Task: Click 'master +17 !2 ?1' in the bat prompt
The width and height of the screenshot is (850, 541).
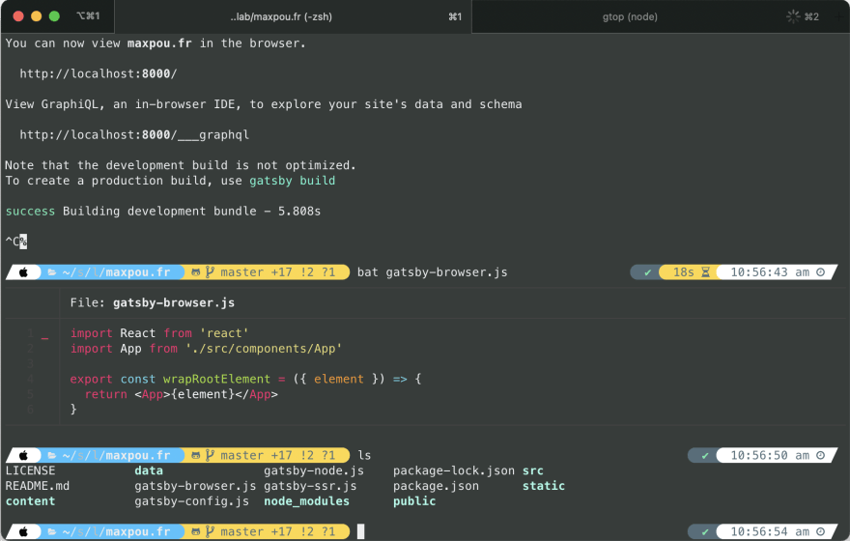Action: (x=277, y=272)
